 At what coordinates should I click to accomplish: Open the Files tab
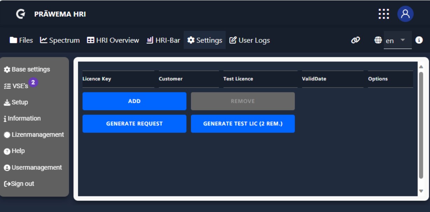21,40
